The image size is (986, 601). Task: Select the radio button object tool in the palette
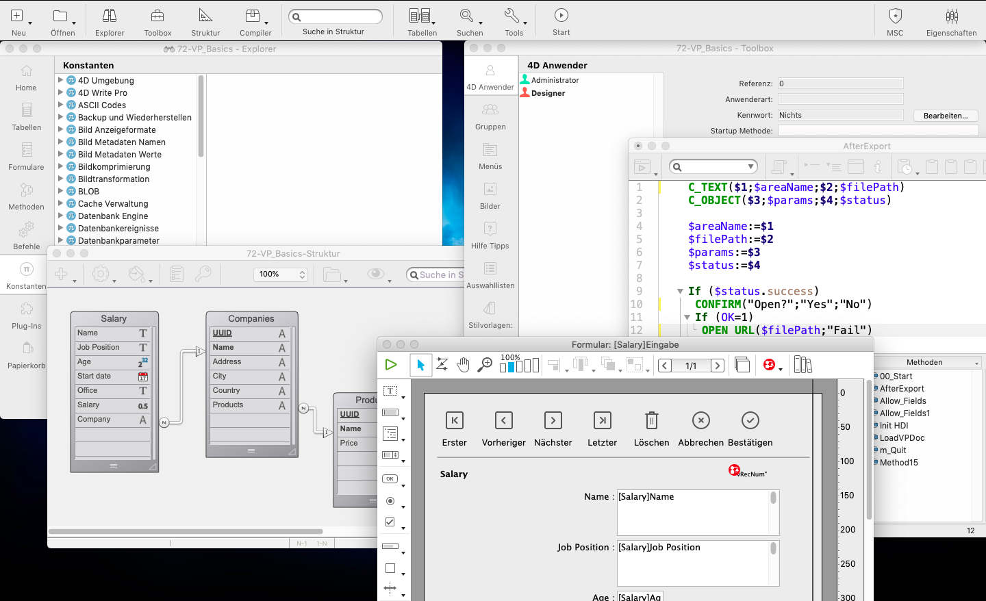[390, 501]
